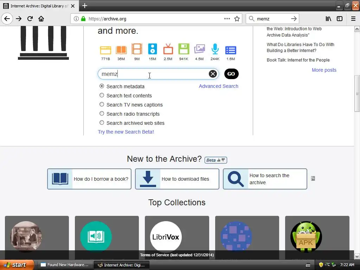
Task: Open the Firefox Library icon
Action: pos(328,19)
